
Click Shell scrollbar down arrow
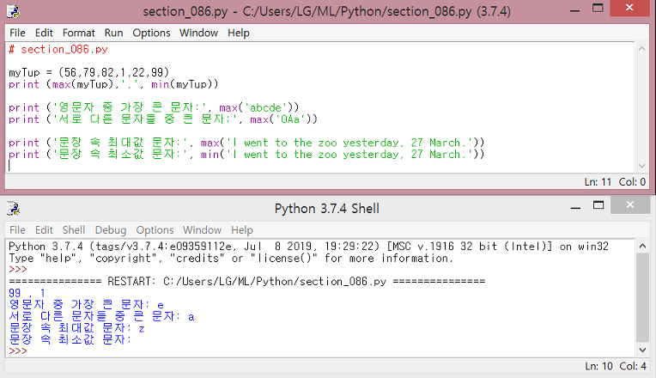coord(642,350)
